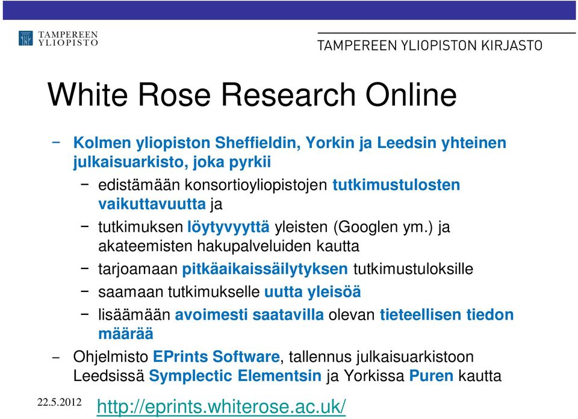
Task: Click the highlighted word tutkimustulosten
Action: (396, 185)
